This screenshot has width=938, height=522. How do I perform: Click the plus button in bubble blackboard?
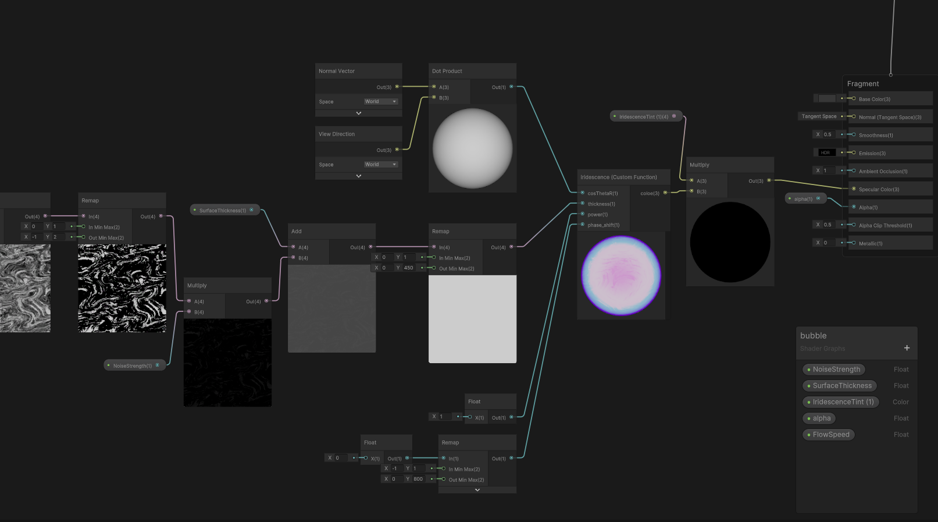pyautogui.click(x=907, y=348)
